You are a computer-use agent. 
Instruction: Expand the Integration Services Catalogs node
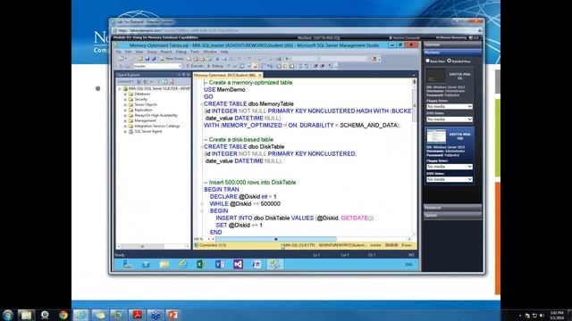(x=125, y=126)
